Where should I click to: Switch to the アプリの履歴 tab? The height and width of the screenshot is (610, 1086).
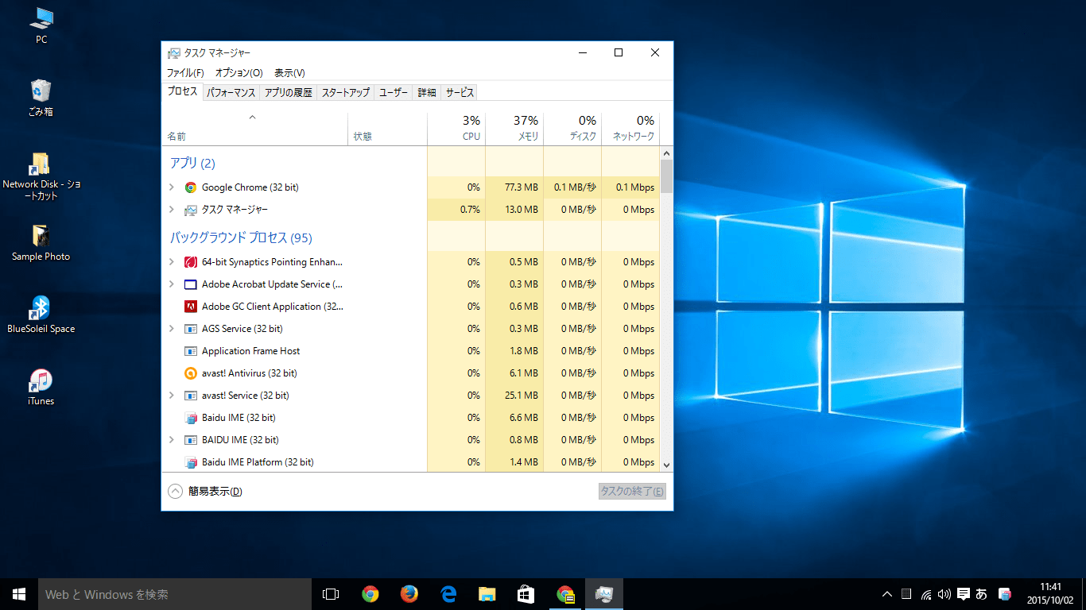tap(288, 93)
